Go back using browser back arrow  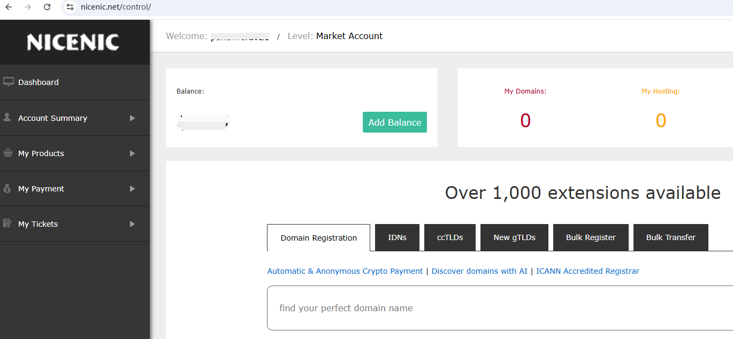[x=9, y=7]
